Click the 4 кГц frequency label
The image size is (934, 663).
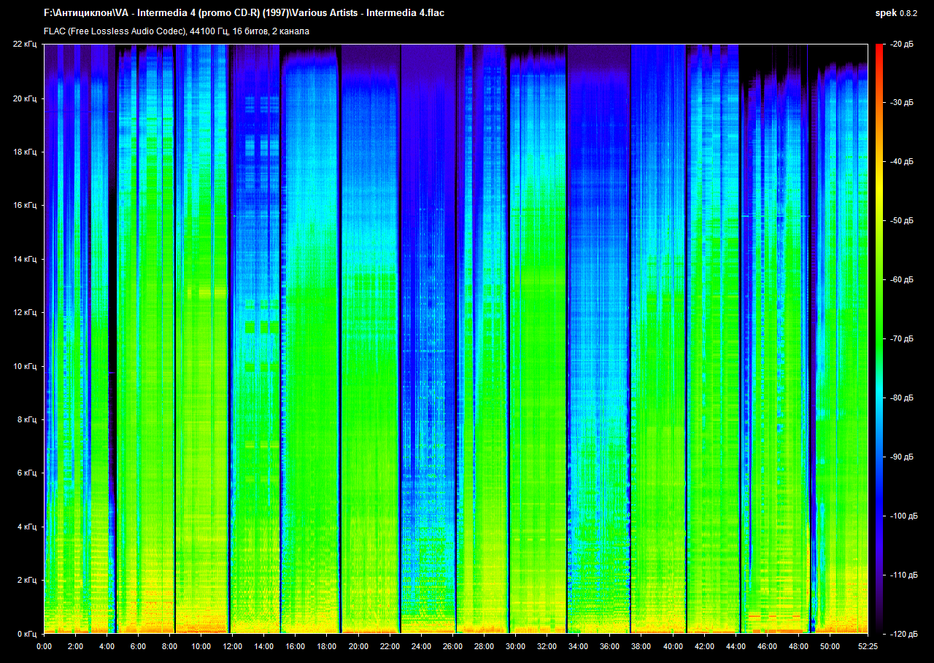coord(26,527)
